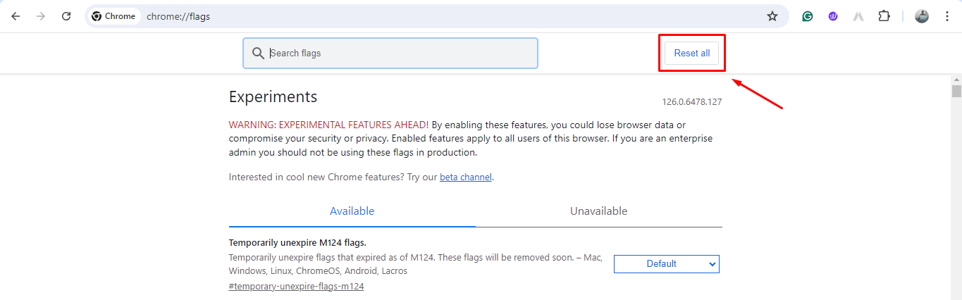Open the Chrome three-dot menu
The image size is (962, 300).
pyautogui.click(x=946, y=16)
